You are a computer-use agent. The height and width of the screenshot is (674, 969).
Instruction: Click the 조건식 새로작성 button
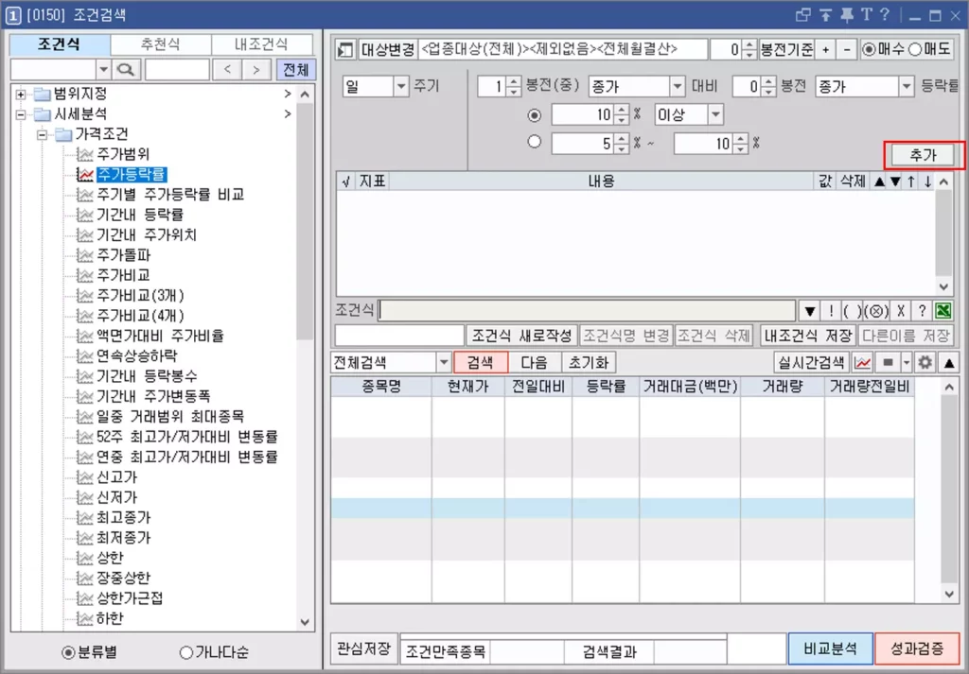(x=522, y=336)
